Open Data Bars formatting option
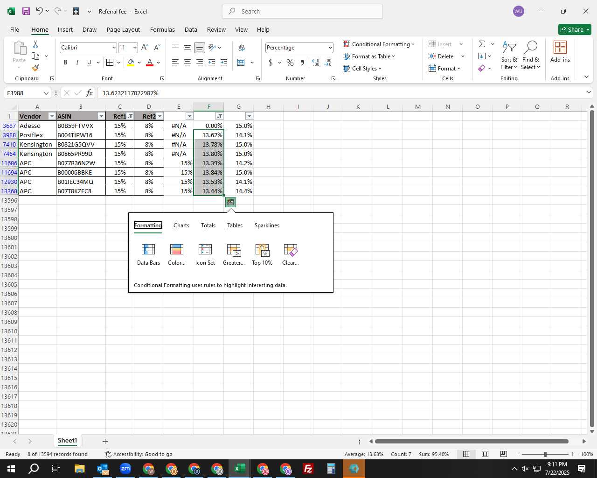Viewport: 597px width, 478px height. [x=148, y=254]
